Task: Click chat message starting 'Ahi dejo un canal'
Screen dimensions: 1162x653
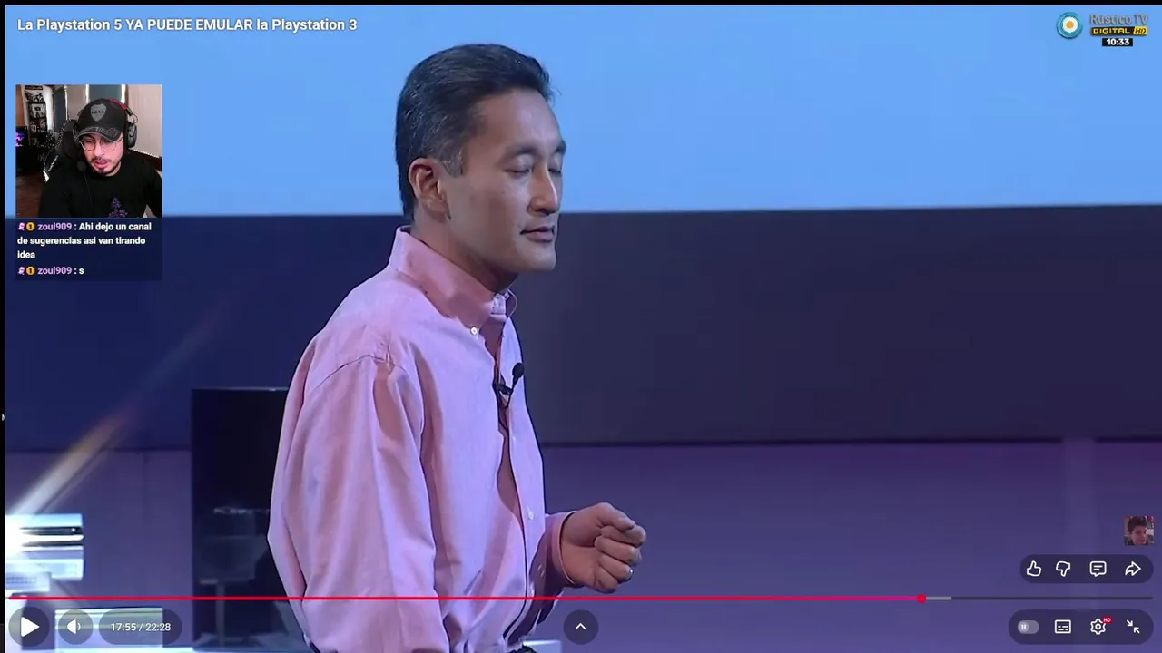Action: 84,240
